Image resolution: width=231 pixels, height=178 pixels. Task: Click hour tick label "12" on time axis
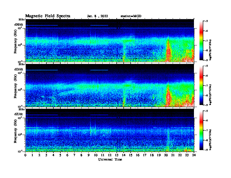coord(110,155)
